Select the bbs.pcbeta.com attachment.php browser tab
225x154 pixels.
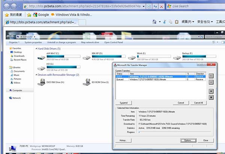click(x=41, y=22)
